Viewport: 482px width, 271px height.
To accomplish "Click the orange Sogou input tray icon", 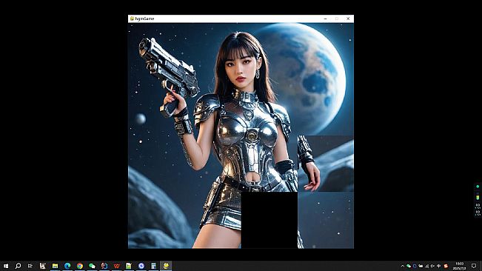I will pyautogui.click(x=446, y=266).
